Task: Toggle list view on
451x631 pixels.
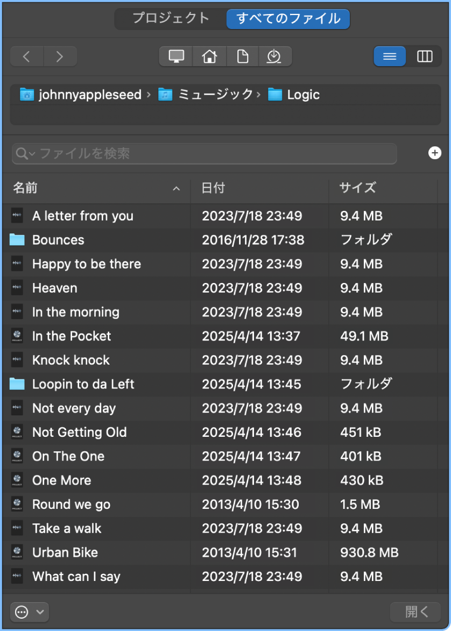Action: coord(389,56)
